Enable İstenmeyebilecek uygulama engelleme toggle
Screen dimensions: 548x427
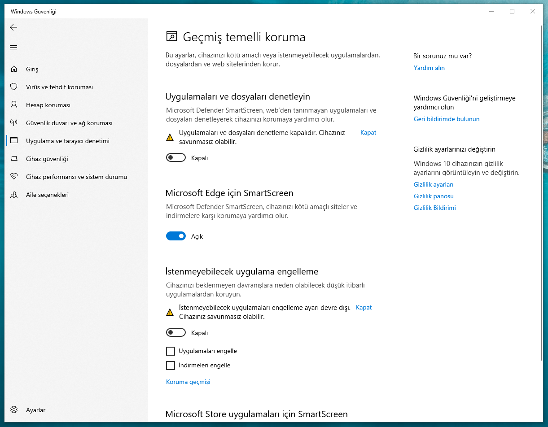175,333
